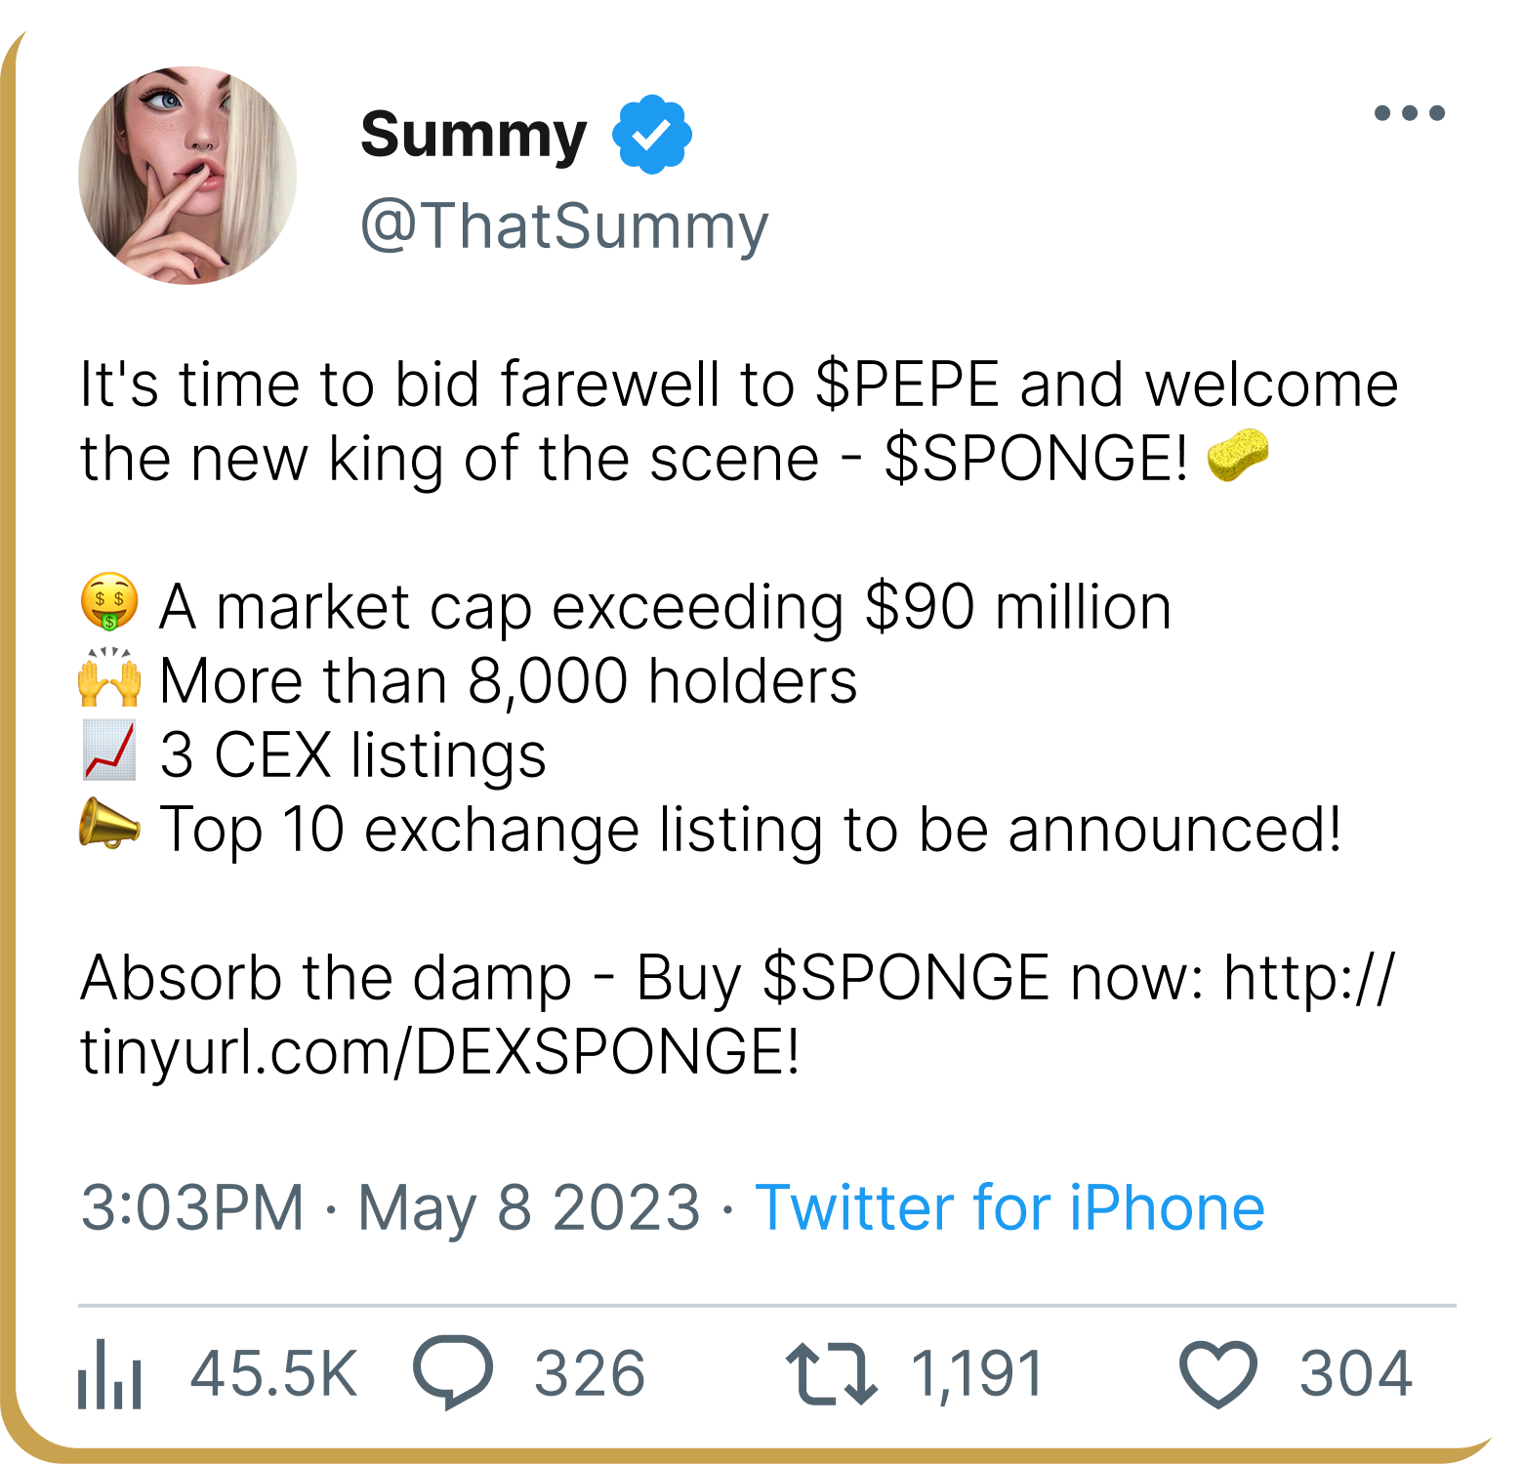Viewport: 1523px width, 1464px height.
Task: Click the megaphone emoji
Action: point(109,826)
